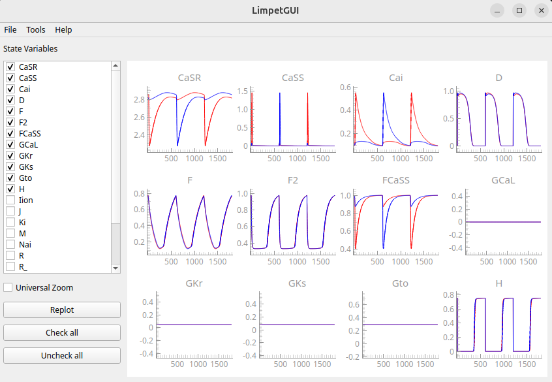Enable the Ki variable checkbox

click(x=9, y=222)
